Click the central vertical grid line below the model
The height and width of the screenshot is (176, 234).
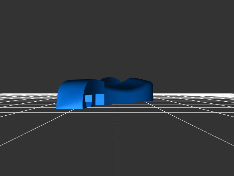[117, 152]
